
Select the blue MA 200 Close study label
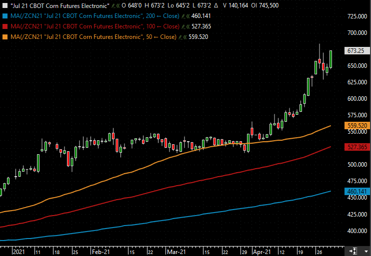tap(95, 16)
